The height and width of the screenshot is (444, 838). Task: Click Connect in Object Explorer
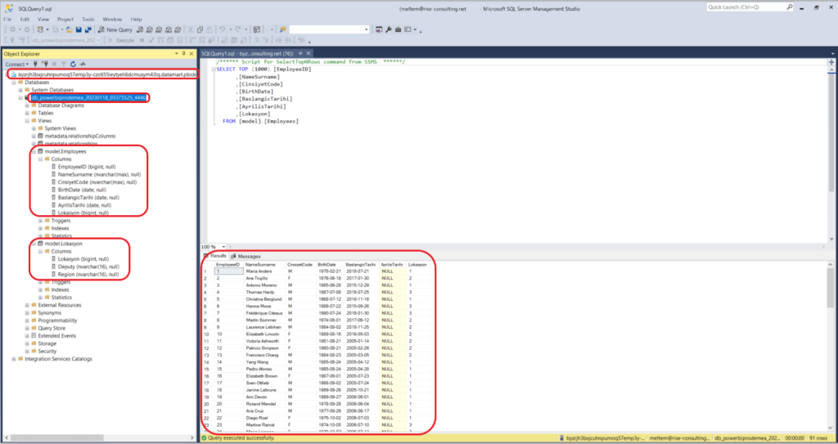pyautogui.click(x=16, y=64)
